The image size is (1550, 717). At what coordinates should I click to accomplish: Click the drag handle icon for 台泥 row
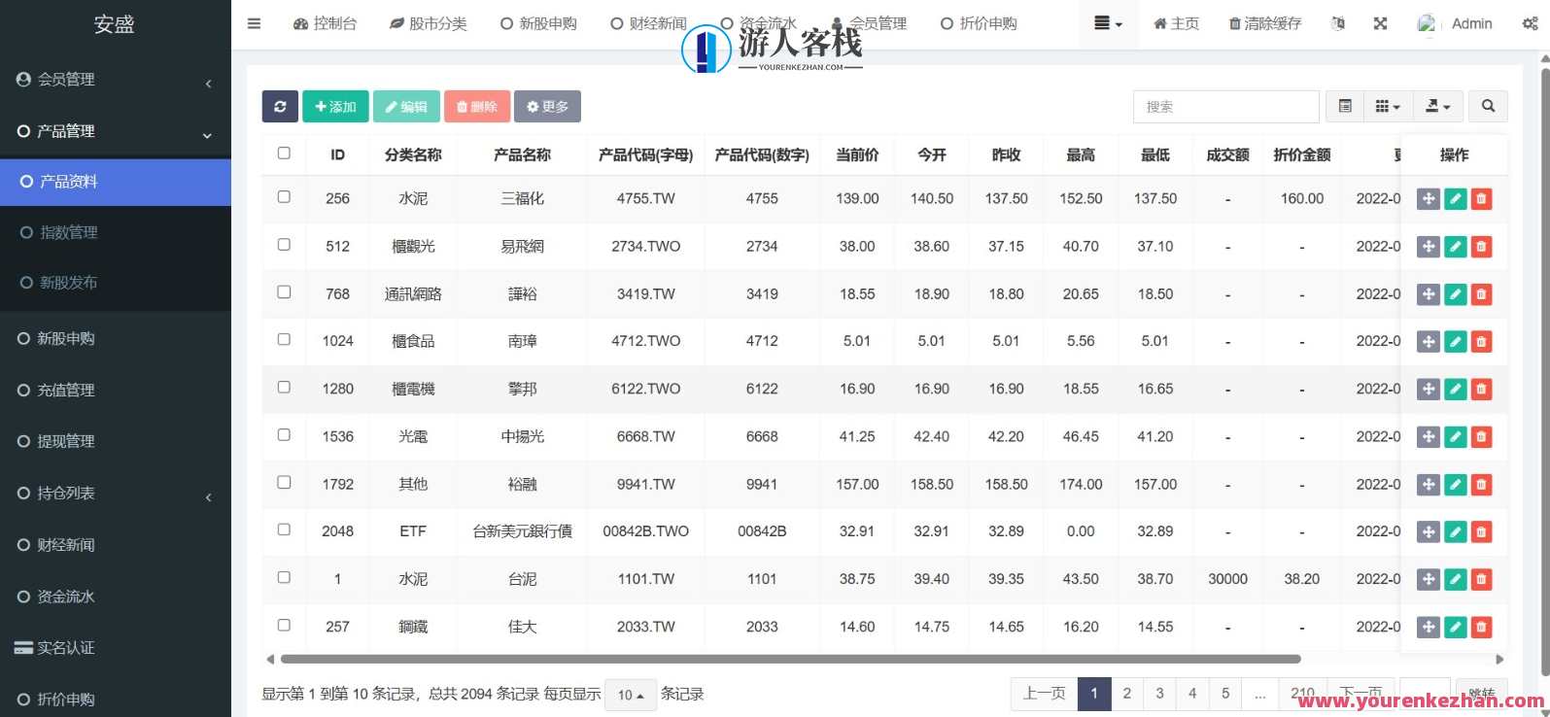point(1429,580)
